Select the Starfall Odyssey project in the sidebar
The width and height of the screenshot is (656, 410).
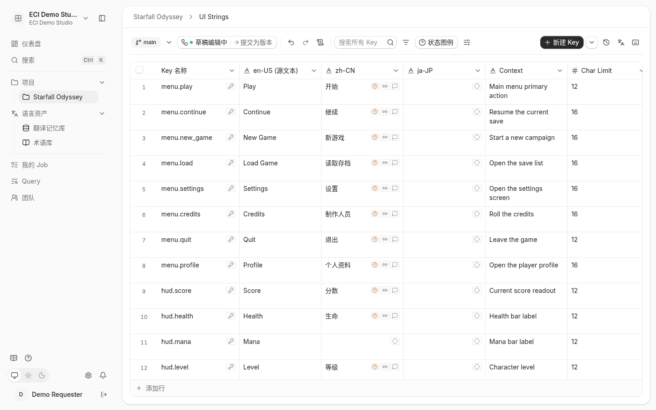pos(58,97)
